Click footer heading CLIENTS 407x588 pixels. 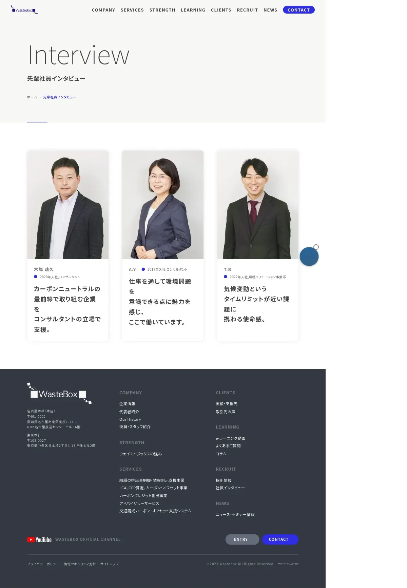pyautogui.click(x=226, y=393)
